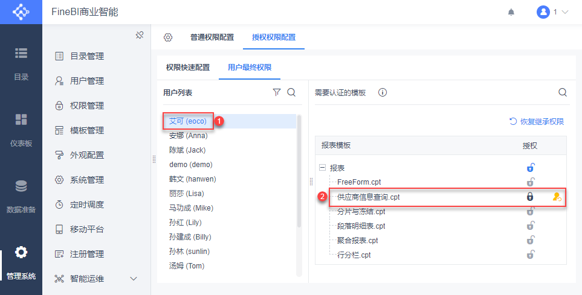Open 数据准备 in the left rail
The width and height of the screenshot is (582, 295).
21,197
